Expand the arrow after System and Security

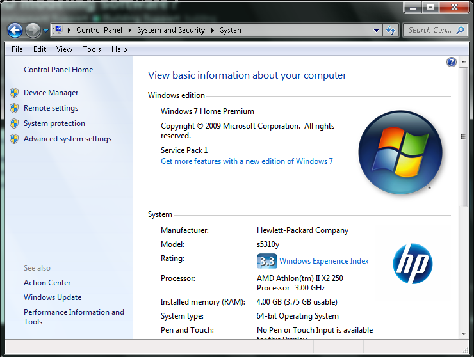pyautogui.click(x=213, y=30)
